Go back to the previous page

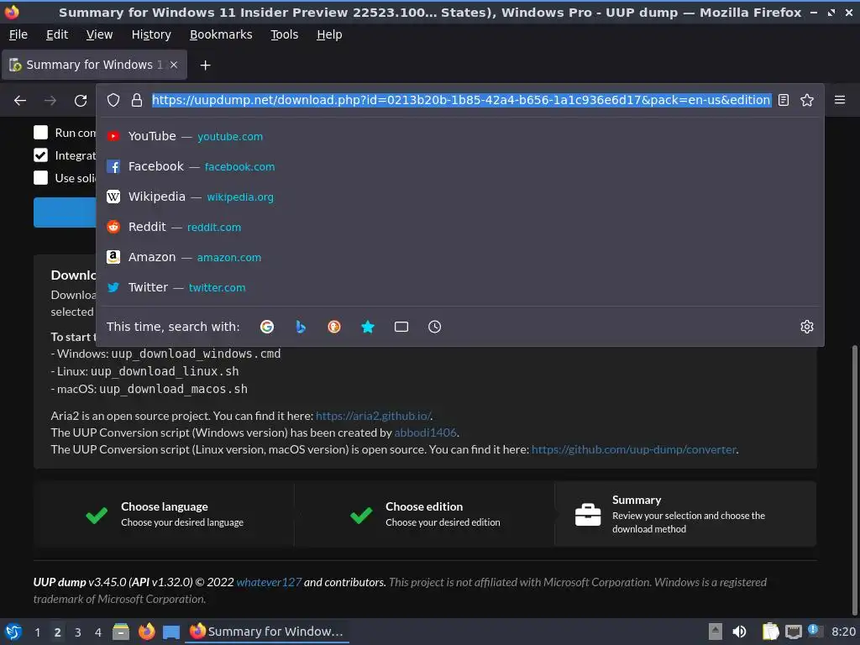click(20, 101)
